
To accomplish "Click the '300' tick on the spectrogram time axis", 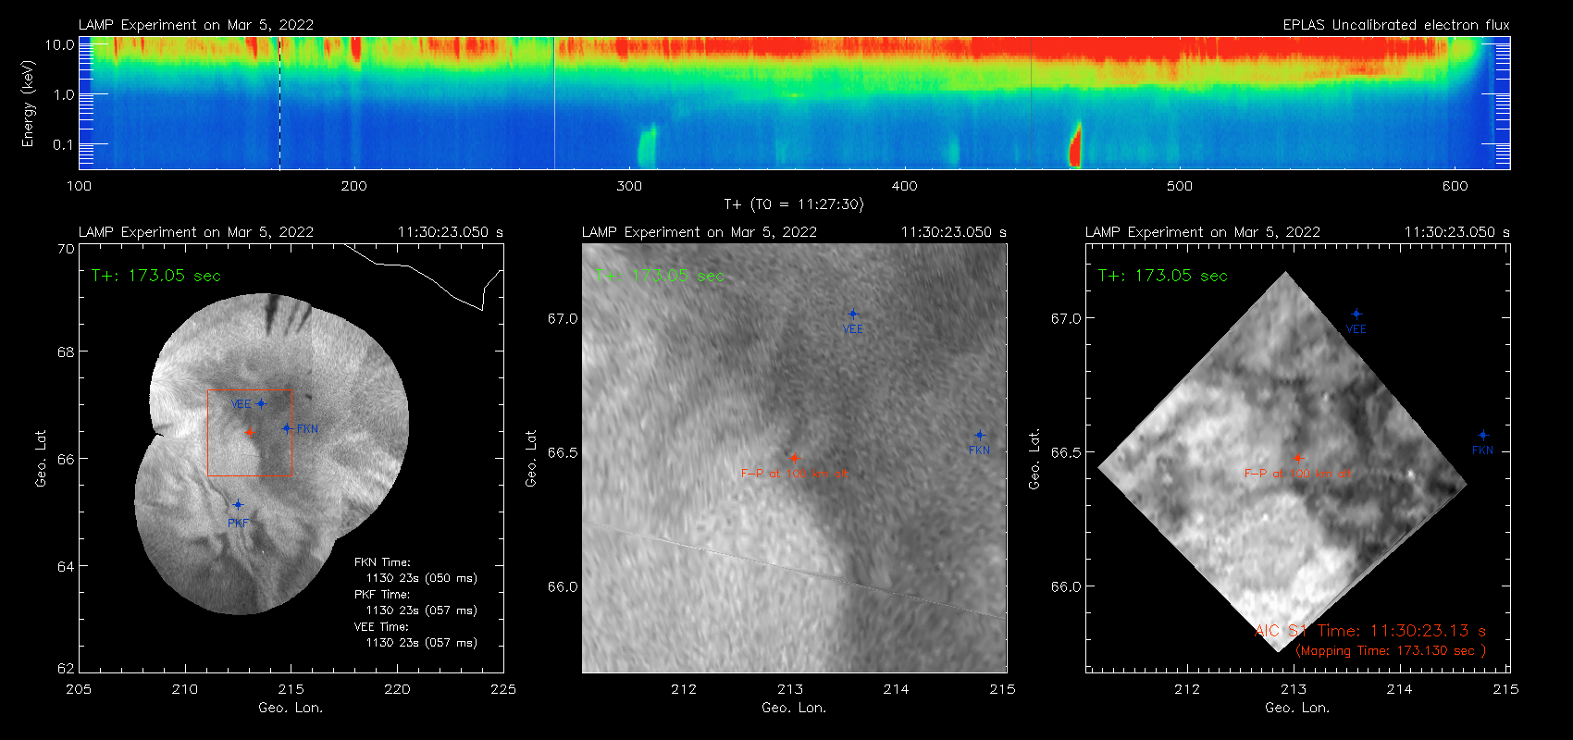I will coord(629,186).
